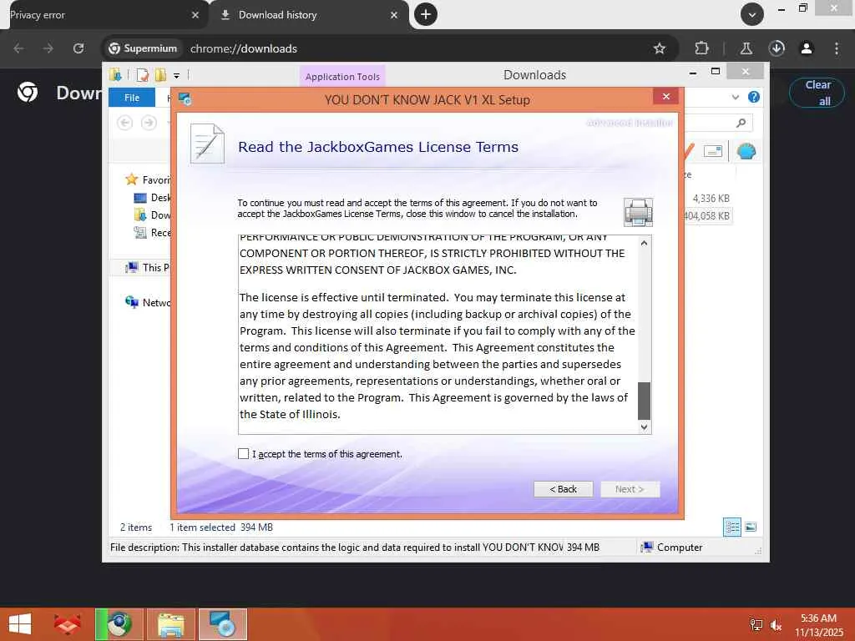Click the Clear all downloads button
This screenshot has height=641, width=855.
[x=817, y=93]
